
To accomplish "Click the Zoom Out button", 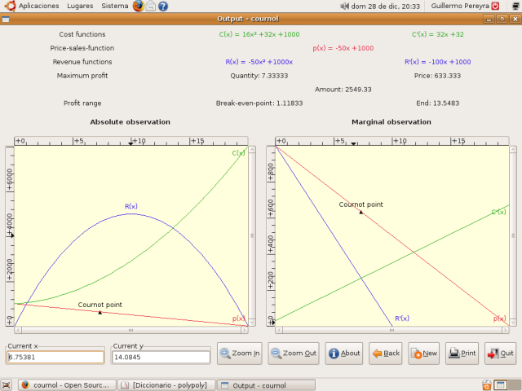I will click(294, 354).
